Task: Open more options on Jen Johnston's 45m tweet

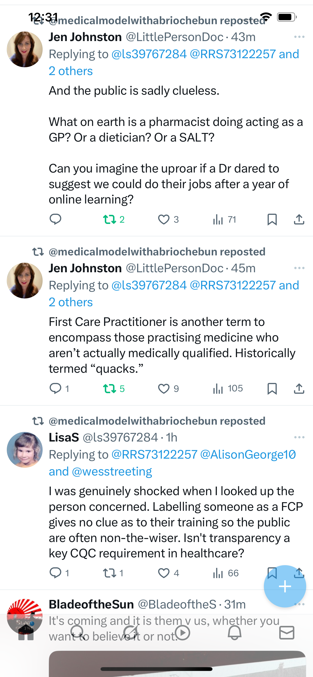Action: (299, 268)
